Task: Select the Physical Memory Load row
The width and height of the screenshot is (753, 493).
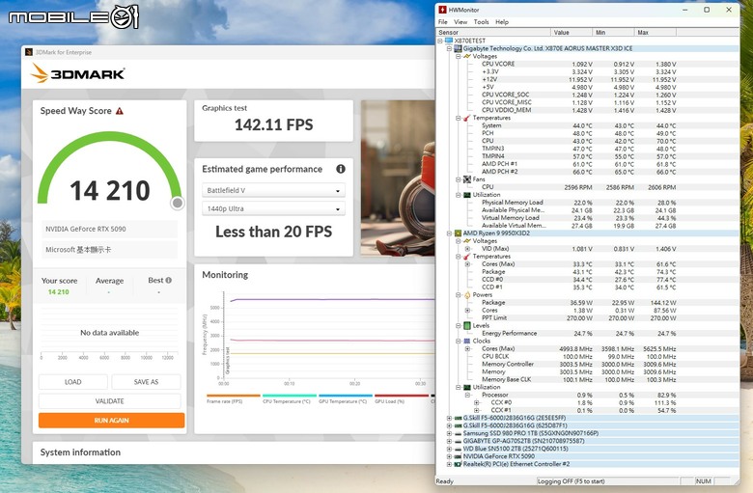Action: [579, 203]
